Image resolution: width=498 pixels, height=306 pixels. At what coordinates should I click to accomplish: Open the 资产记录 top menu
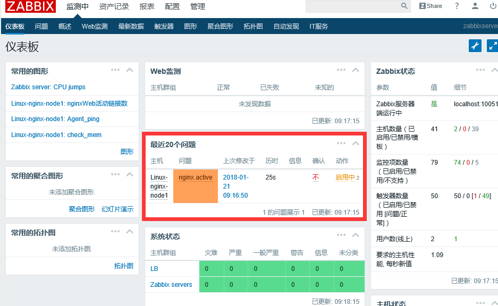[x=114, y=6]
